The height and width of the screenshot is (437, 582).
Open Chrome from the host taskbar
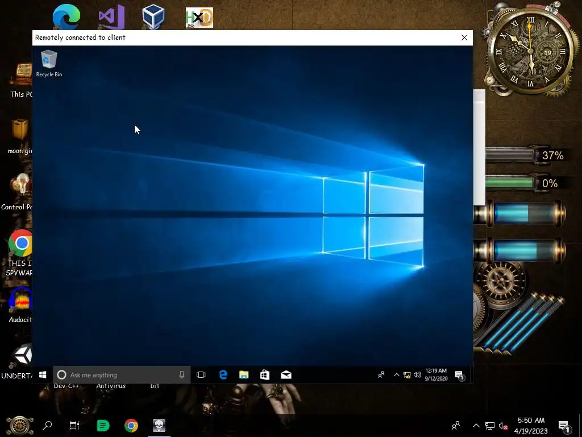tap(131, 426)
